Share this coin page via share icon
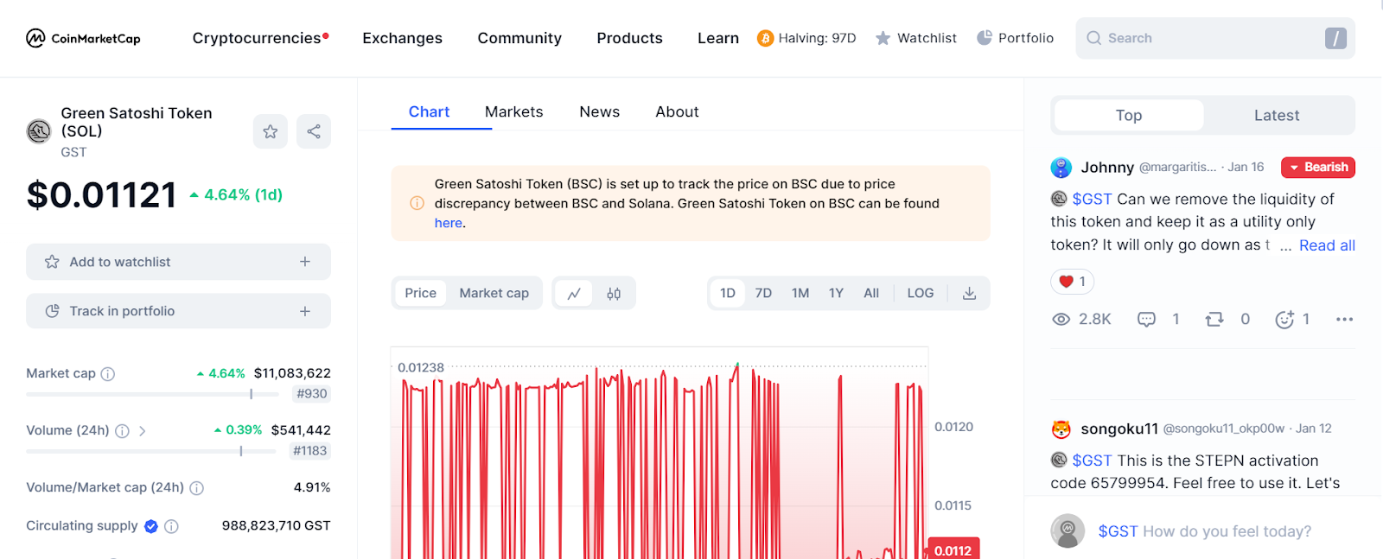The height and width of the screenshot is (559, 1383). (x=314, y=131)
